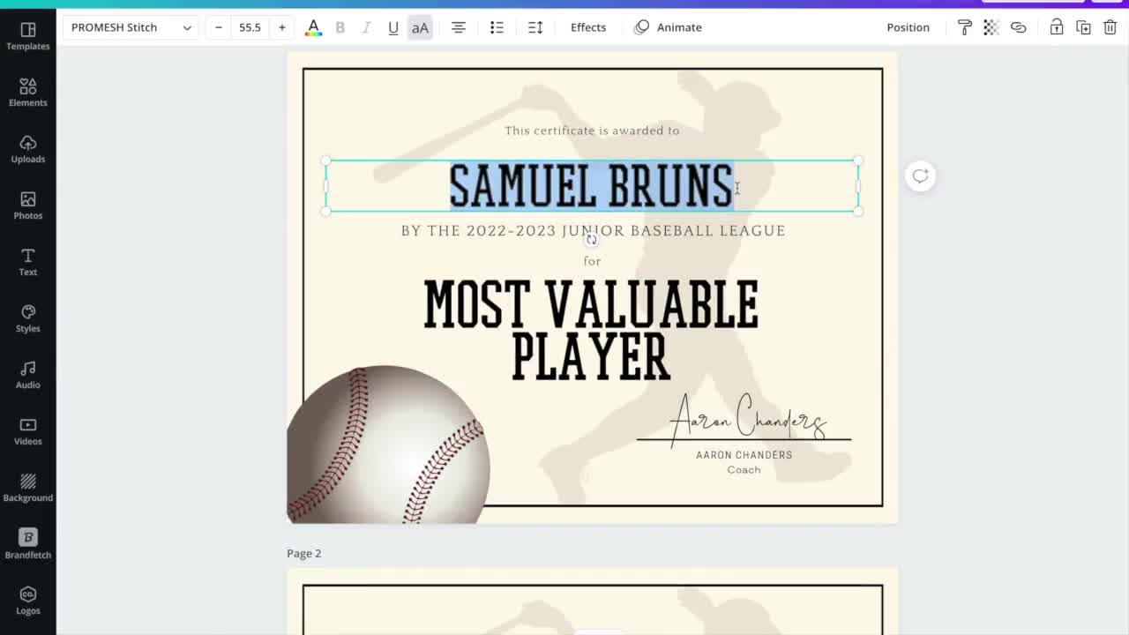Duplicate the selected element
Screen dimensions: 1129x635
pyautogui.click(x=1084, y=27)
